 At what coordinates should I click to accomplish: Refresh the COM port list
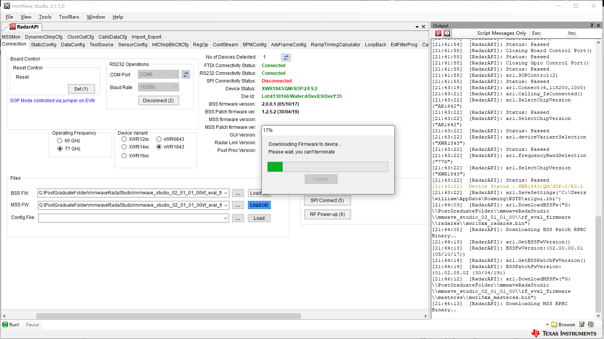(186, 74)
